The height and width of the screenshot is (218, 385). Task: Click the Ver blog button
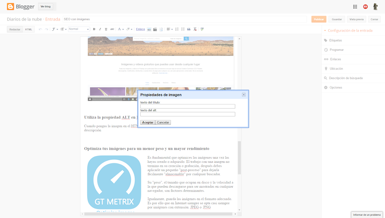pos(45,6)
